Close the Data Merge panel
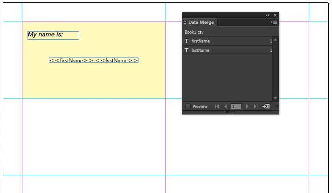332x193 pixels. pos(275,15)
